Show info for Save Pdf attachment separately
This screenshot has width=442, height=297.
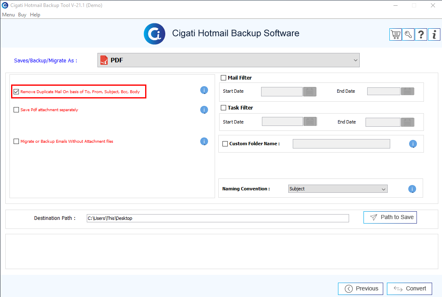pos(204,110)
